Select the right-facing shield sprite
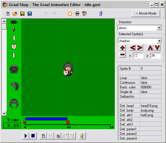The width and height of the screenshot is (166, 143). pyautogui.click(x=14, y=55)
